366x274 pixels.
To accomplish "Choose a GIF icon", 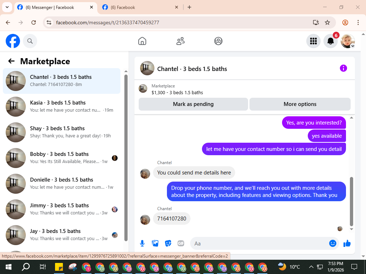I will [181, 243].
